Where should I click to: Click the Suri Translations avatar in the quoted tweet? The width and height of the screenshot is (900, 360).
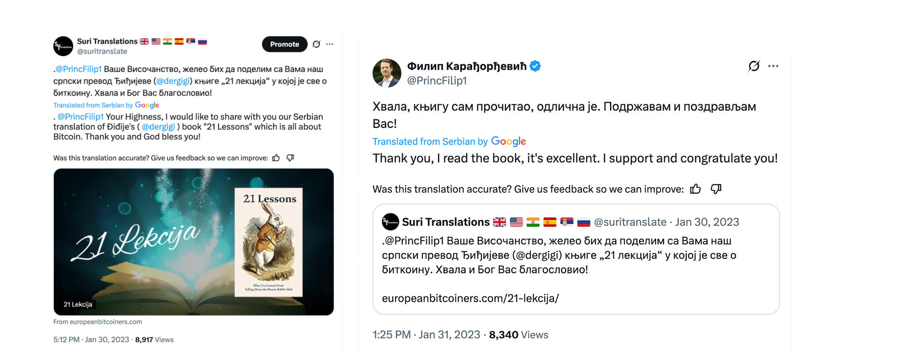pos(390,222)
